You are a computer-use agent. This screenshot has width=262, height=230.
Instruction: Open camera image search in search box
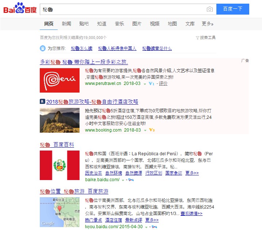209,9
